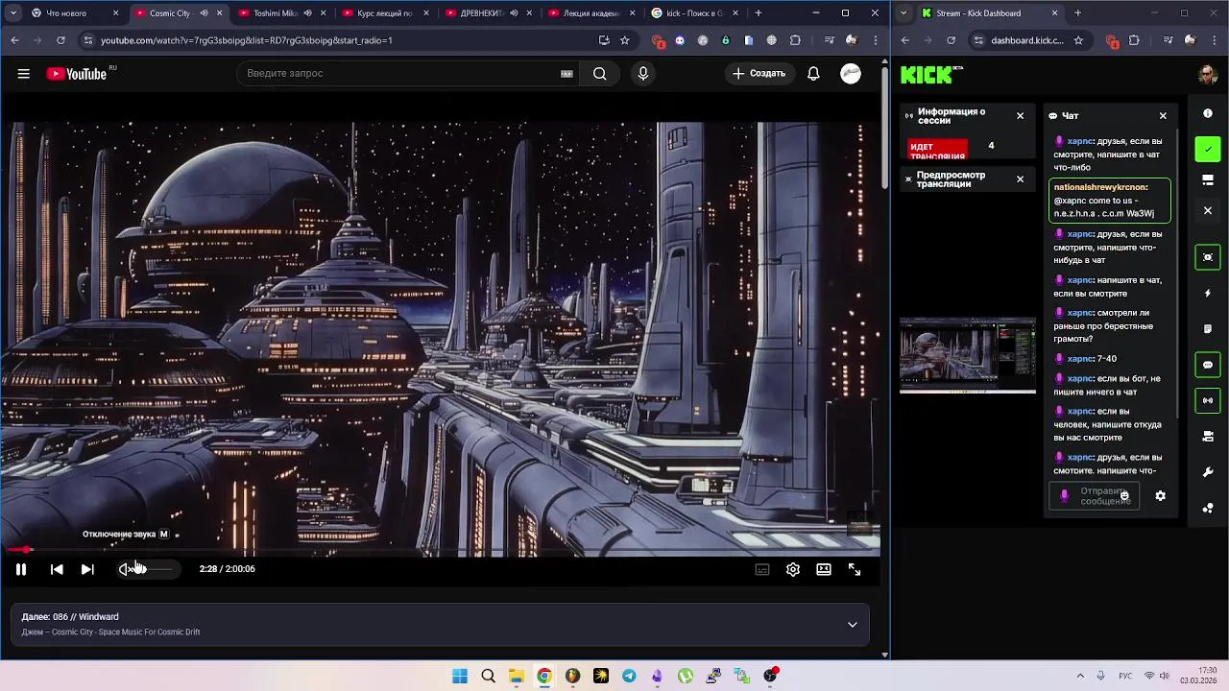
Task: Show hidden system tray icons
Action: pyautogui.click(x=1080, y=676)
